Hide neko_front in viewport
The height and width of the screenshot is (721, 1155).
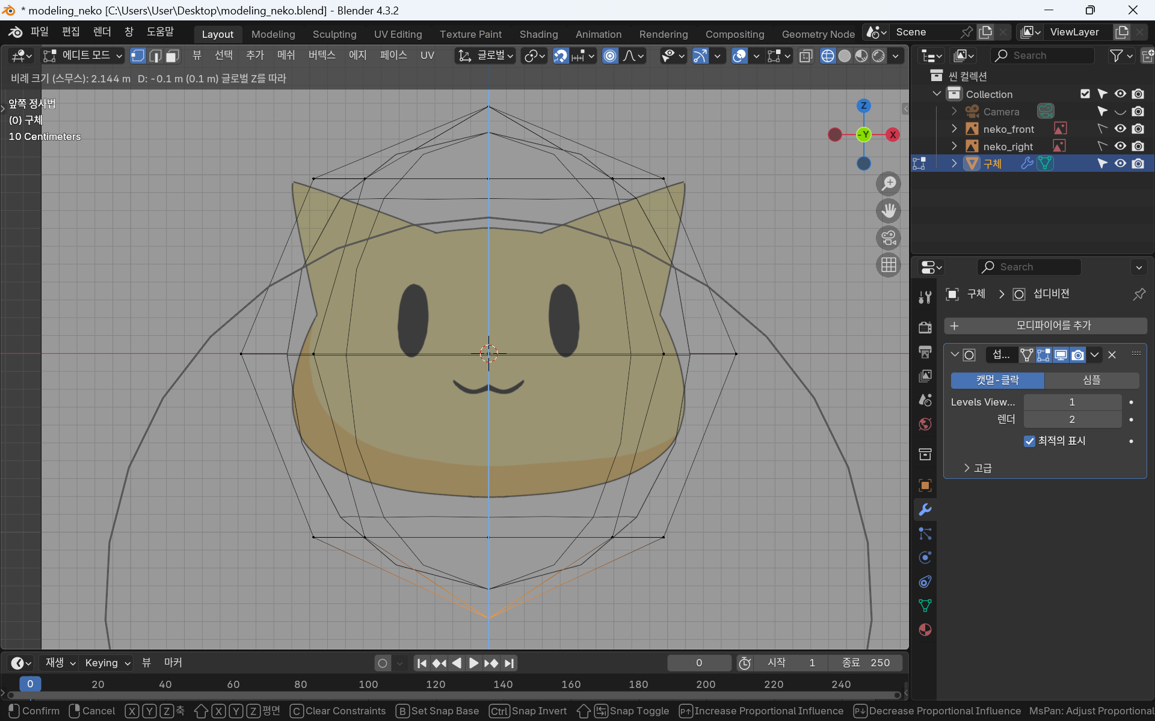[x=1120, y=129]
